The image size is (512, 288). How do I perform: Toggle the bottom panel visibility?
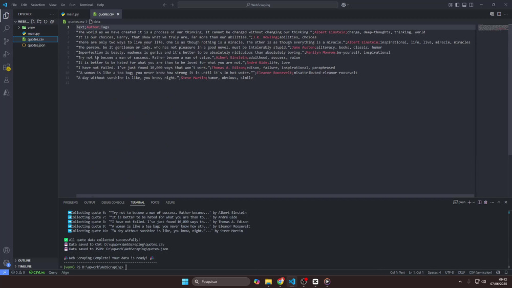(464, 5)
